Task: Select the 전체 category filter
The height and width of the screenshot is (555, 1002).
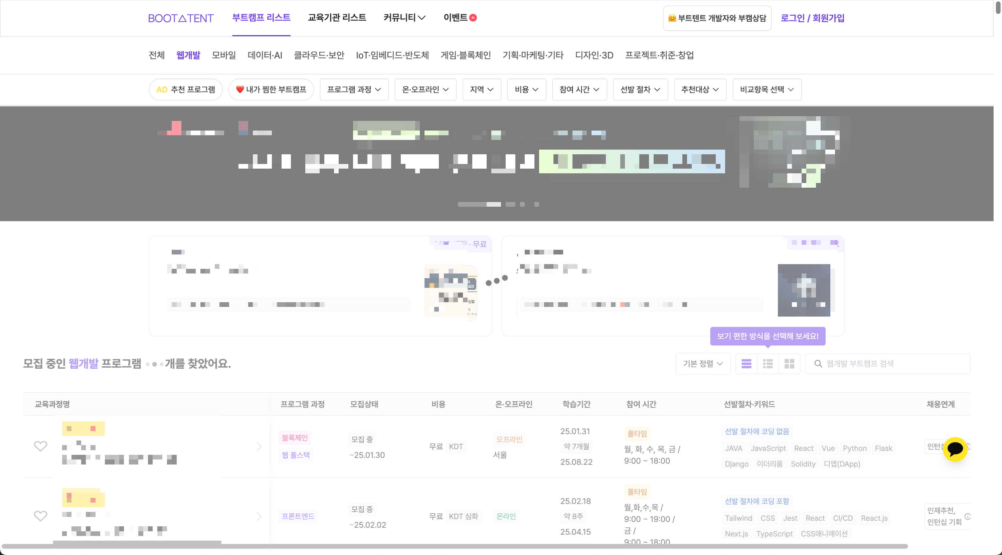Action: 157,55
